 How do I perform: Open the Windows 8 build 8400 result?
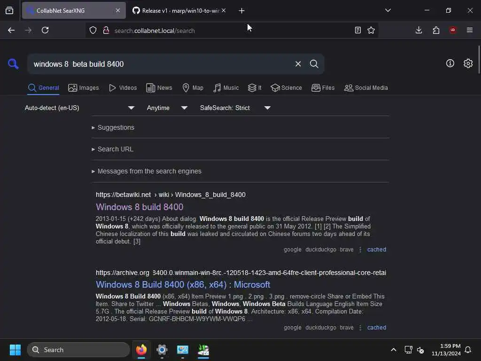(x=140, y=207)
